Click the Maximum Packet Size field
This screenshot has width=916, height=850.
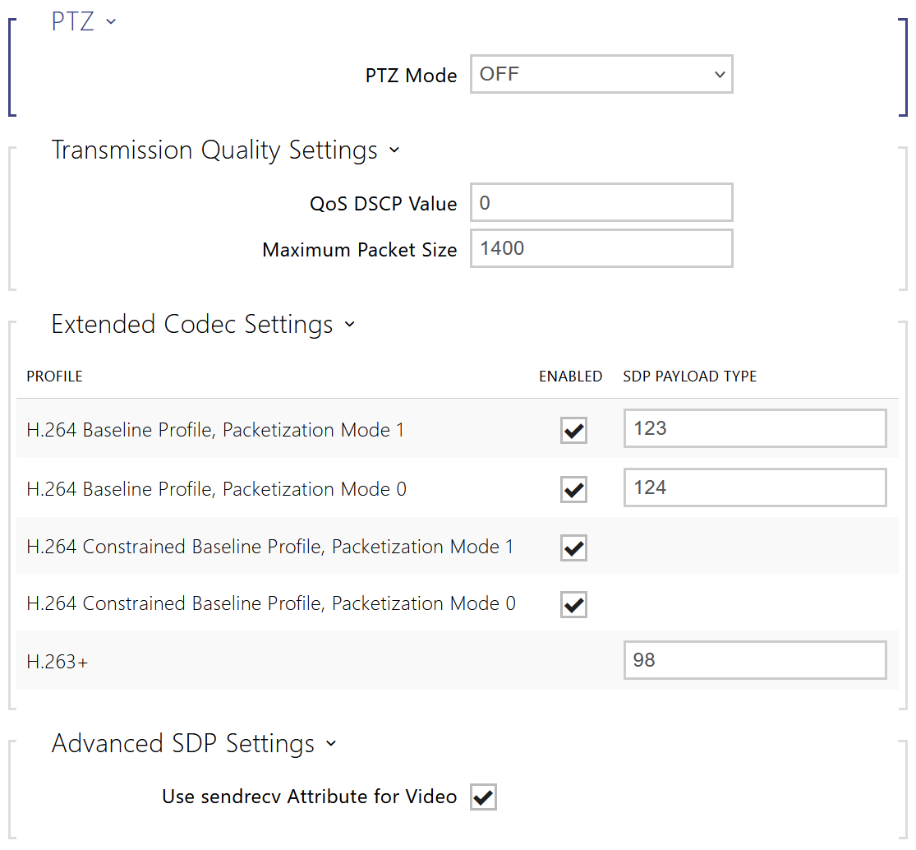(601, 249)
